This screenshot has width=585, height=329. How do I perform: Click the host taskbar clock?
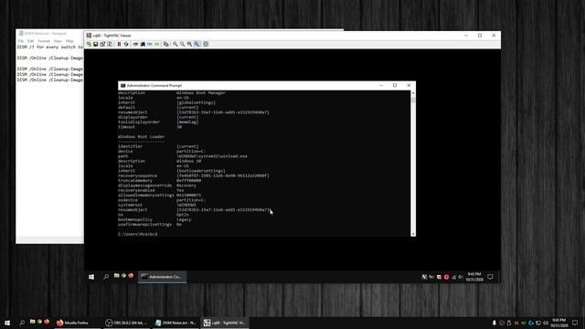click(x=559, y=323)
